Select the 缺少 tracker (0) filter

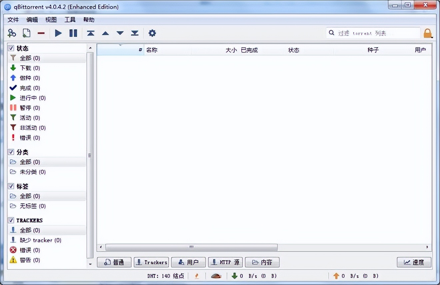click(x=47, y=240)
